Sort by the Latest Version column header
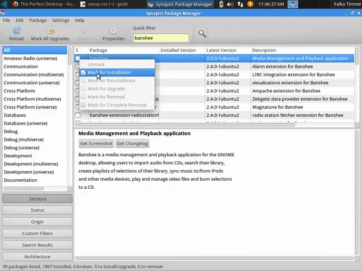The image size is (362, 271). pos(228,50)
